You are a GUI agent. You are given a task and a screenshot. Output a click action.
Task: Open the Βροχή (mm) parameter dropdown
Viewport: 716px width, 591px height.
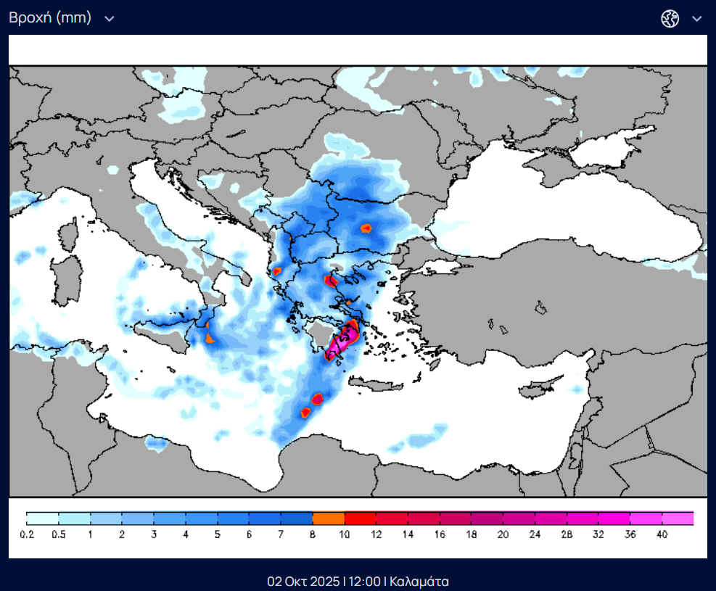pos(50,18)
